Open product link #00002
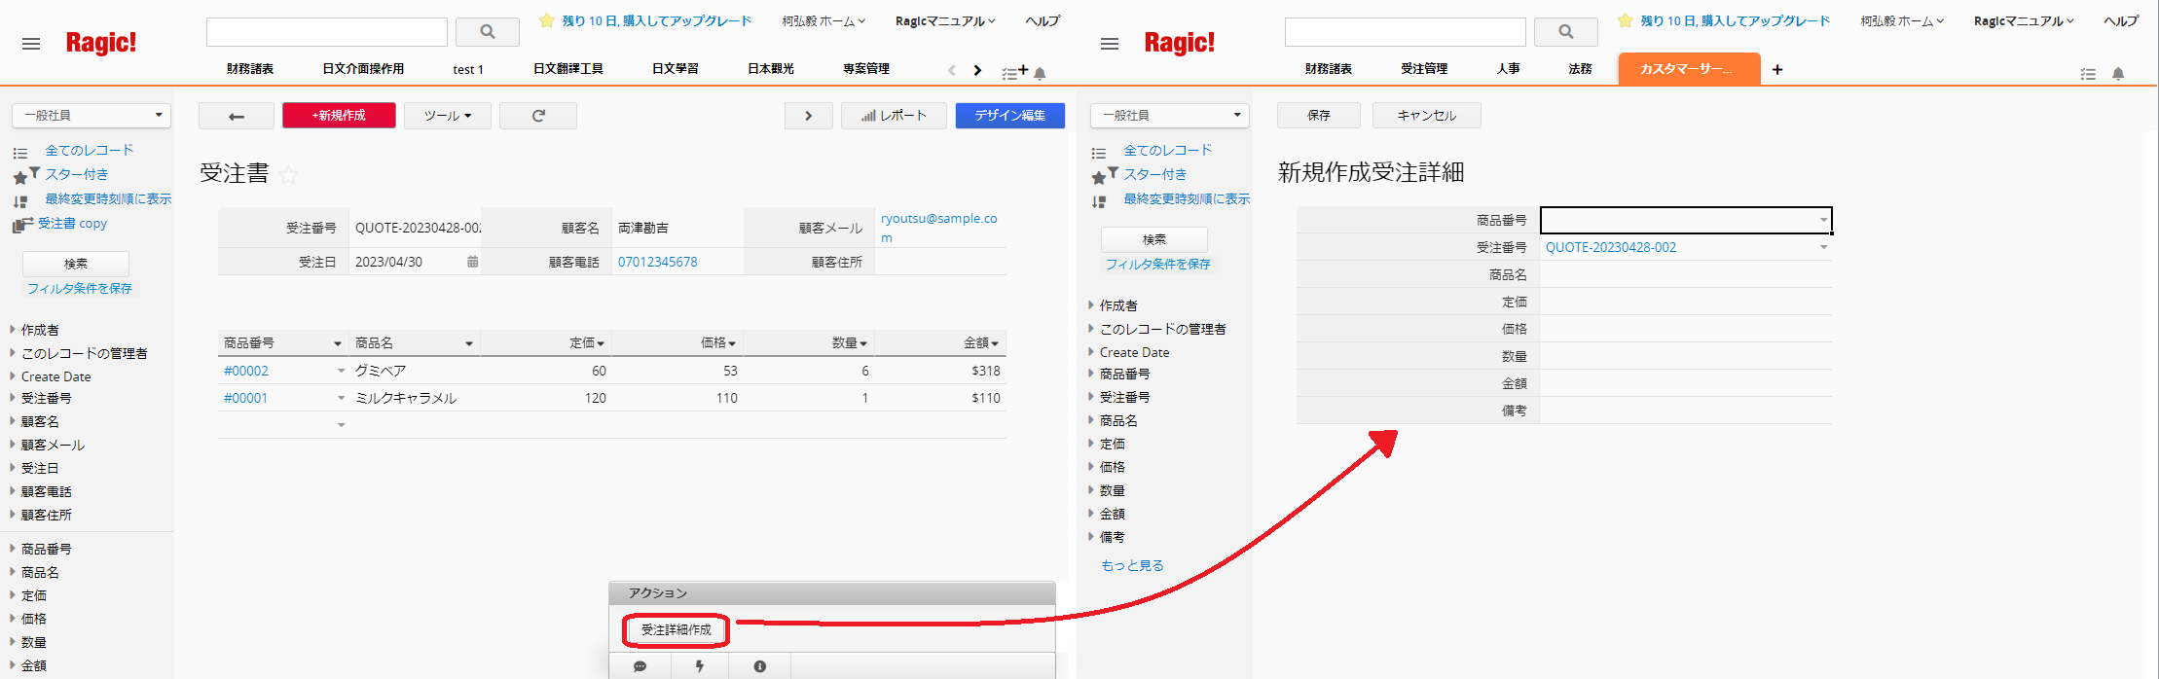The height and width of the screenshot is (679, 2159). (x=246, y=371)
